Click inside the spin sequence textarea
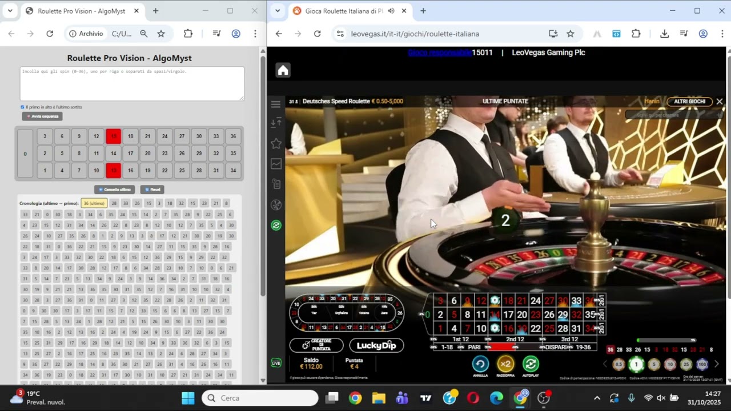 pos(132,83)
